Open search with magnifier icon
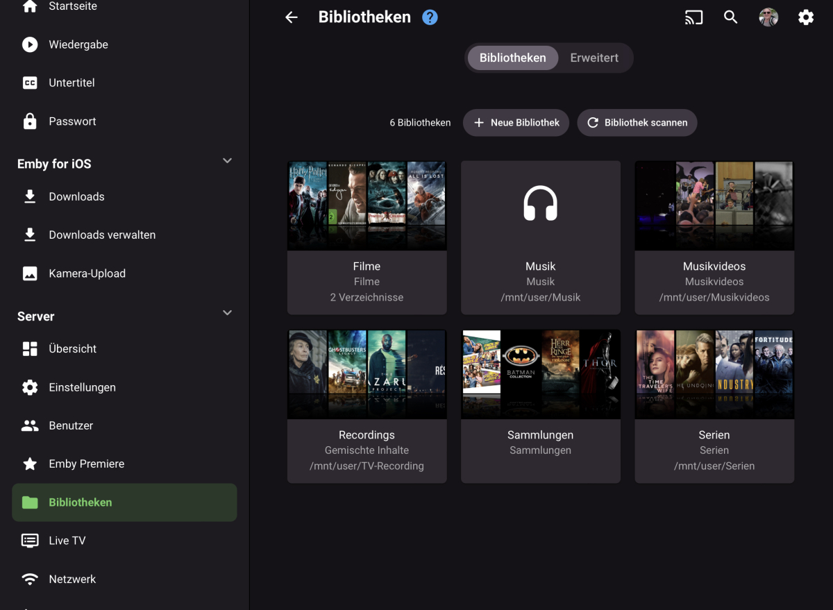The height and width of the screenshot is (610, 833). (x=730, y=17)
